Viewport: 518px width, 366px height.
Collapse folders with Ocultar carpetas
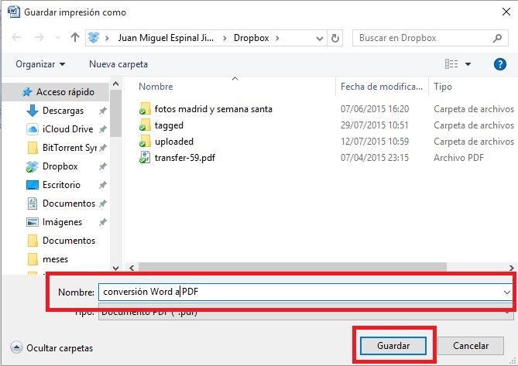[x=53, y=348]
